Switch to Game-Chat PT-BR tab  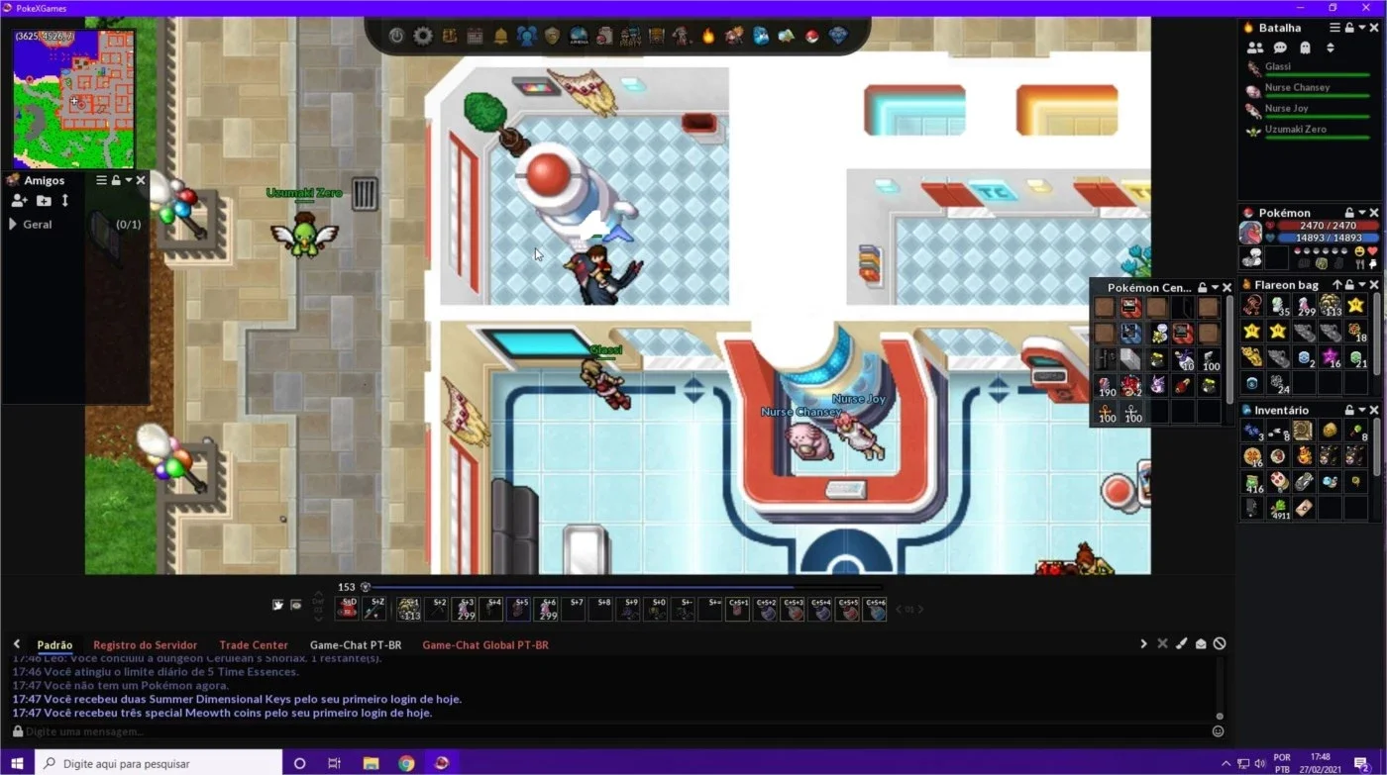[356, 645]
